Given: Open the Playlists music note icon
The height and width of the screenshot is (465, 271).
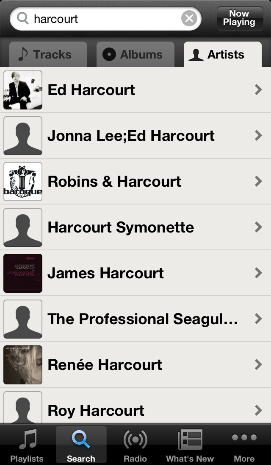Looking at the screenshot, I should [x=27, y=440].
